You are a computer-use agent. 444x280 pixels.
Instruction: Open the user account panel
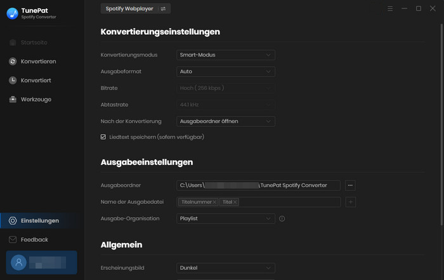41,262
